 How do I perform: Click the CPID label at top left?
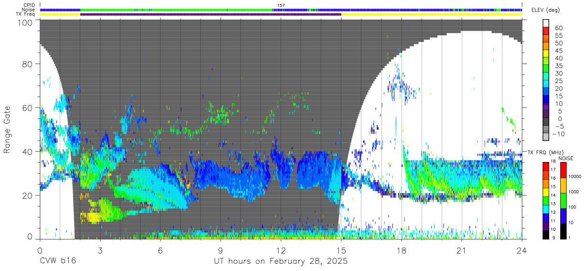(29, 5)
